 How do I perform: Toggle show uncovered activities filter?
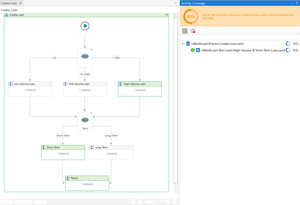193,31
